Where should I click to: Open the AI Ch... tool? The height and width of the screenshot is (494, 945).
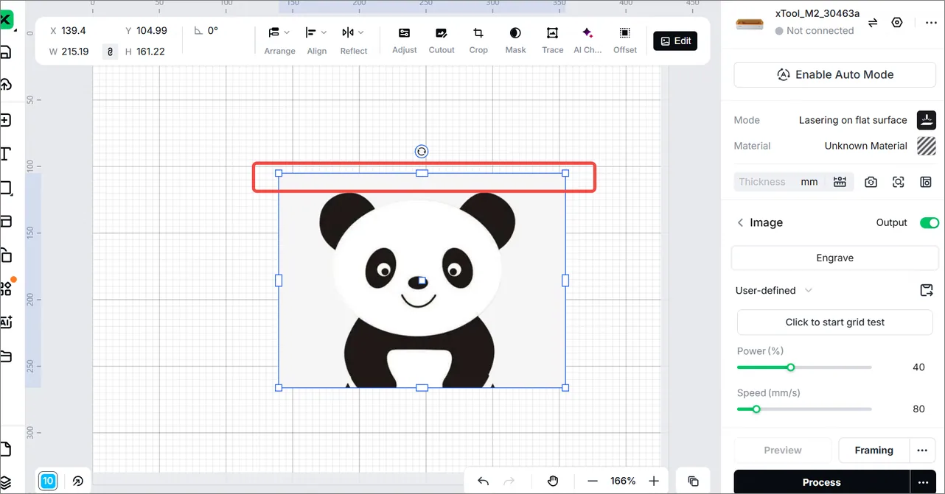click(587, 40)
